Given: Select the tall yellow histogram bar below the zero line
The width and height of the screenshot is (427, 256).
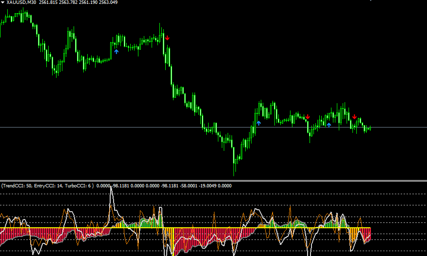Looking at the screenshot, I should [173, 241].
